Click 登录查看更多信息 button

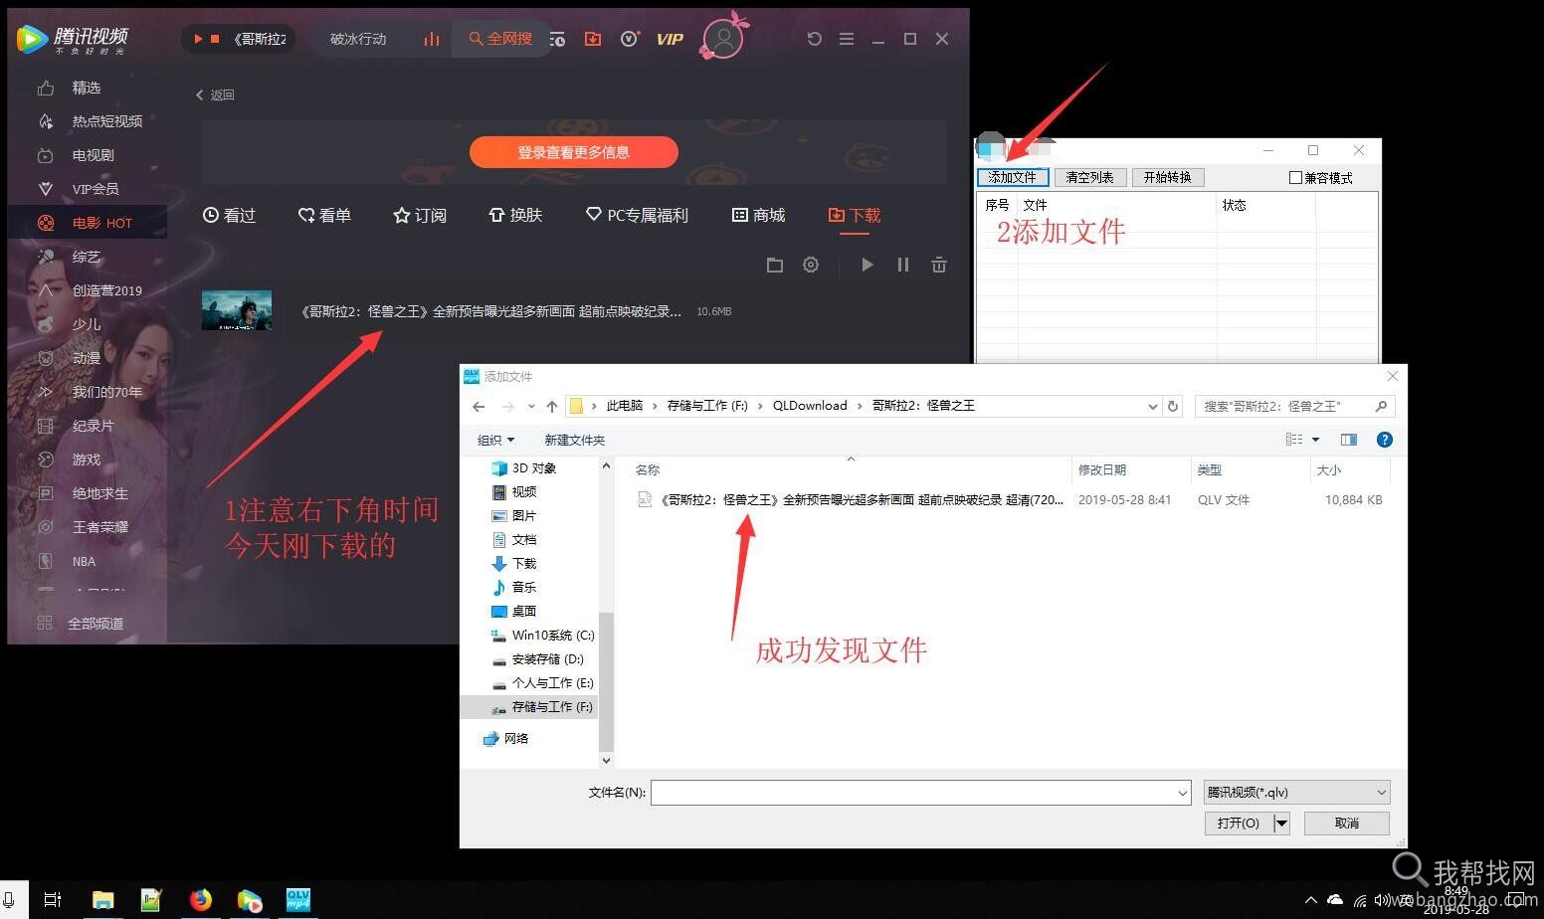click(x=573, y=152)
